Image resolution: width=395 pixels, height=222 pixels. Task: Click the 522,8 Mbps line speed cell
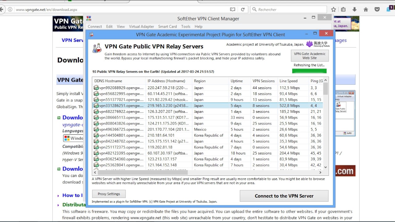tap(289, 106)
